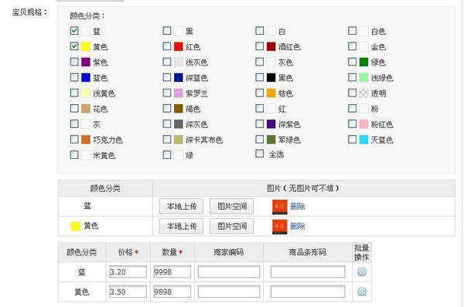Check the 白色 checkbox
Viewport: 464px width, 307px height.
pos(352,31)
